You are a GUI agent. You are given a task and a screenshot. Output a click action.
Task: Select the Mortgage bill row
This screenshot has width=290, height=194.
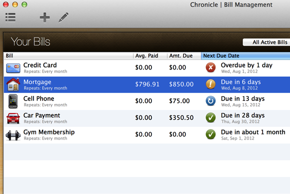tap(147, 84)
